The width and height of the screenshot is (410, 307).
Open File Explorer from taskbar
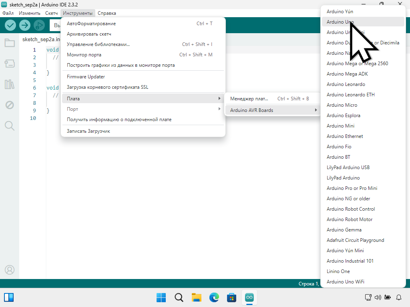[196, 297]
